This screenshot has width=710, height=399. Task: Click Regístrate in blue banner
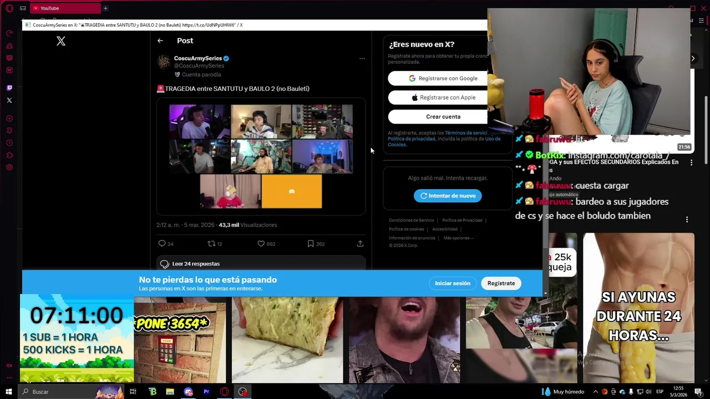pos(501,283)
